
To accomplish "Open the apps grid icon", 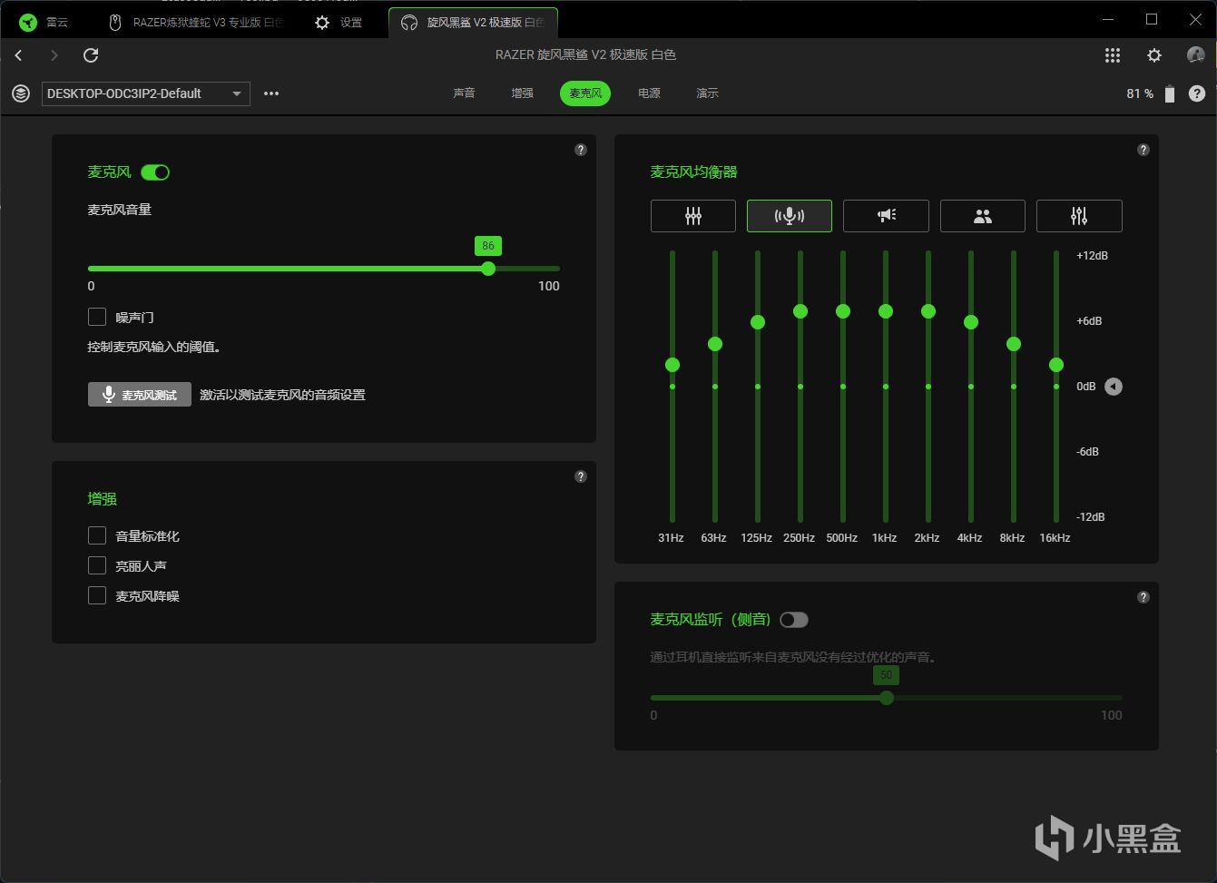I will coord(1113,55).
